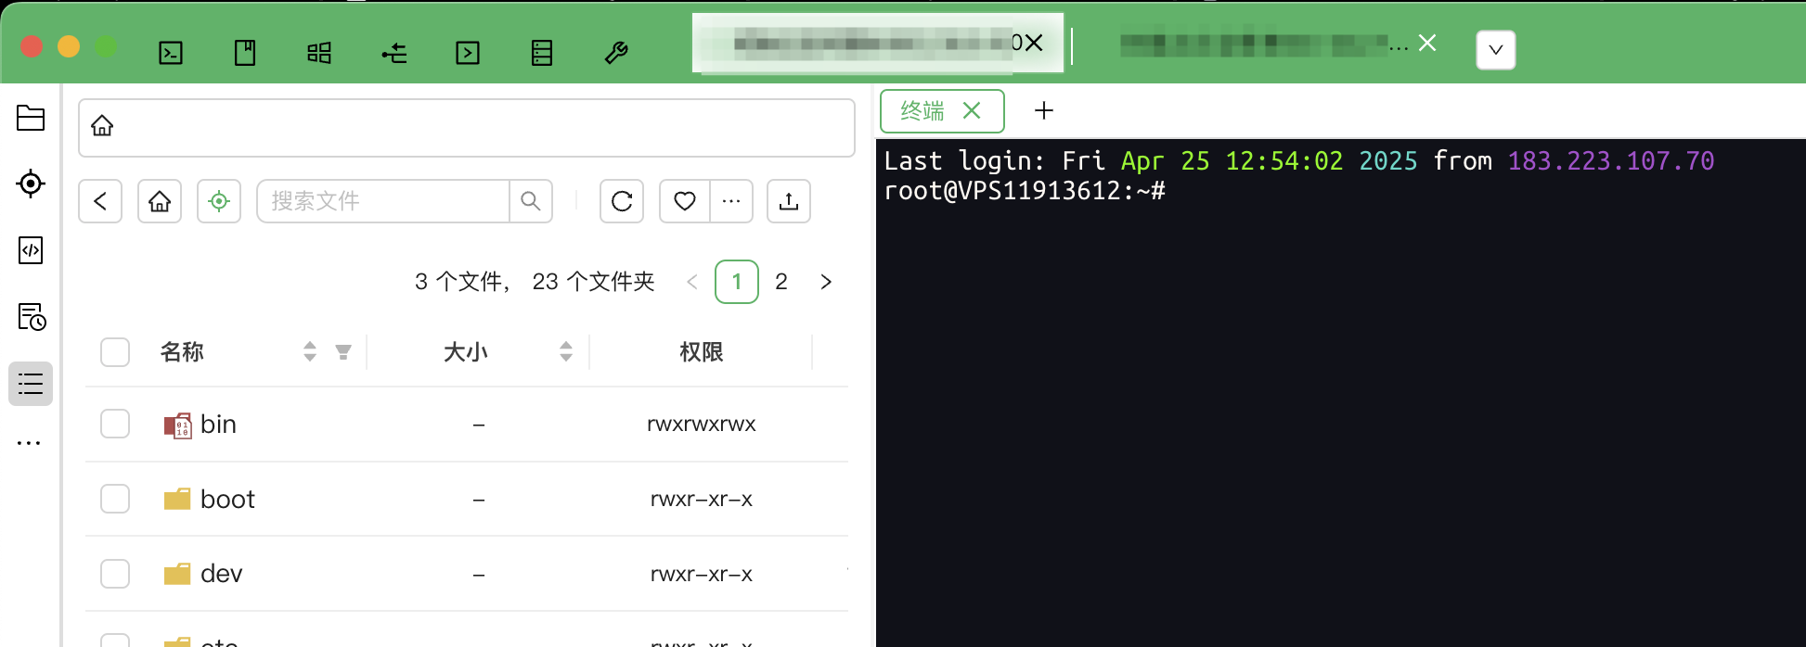This screenshot has width=1806, height=647.
Task: Click the upload file button
Action: (x=789, y=201)
